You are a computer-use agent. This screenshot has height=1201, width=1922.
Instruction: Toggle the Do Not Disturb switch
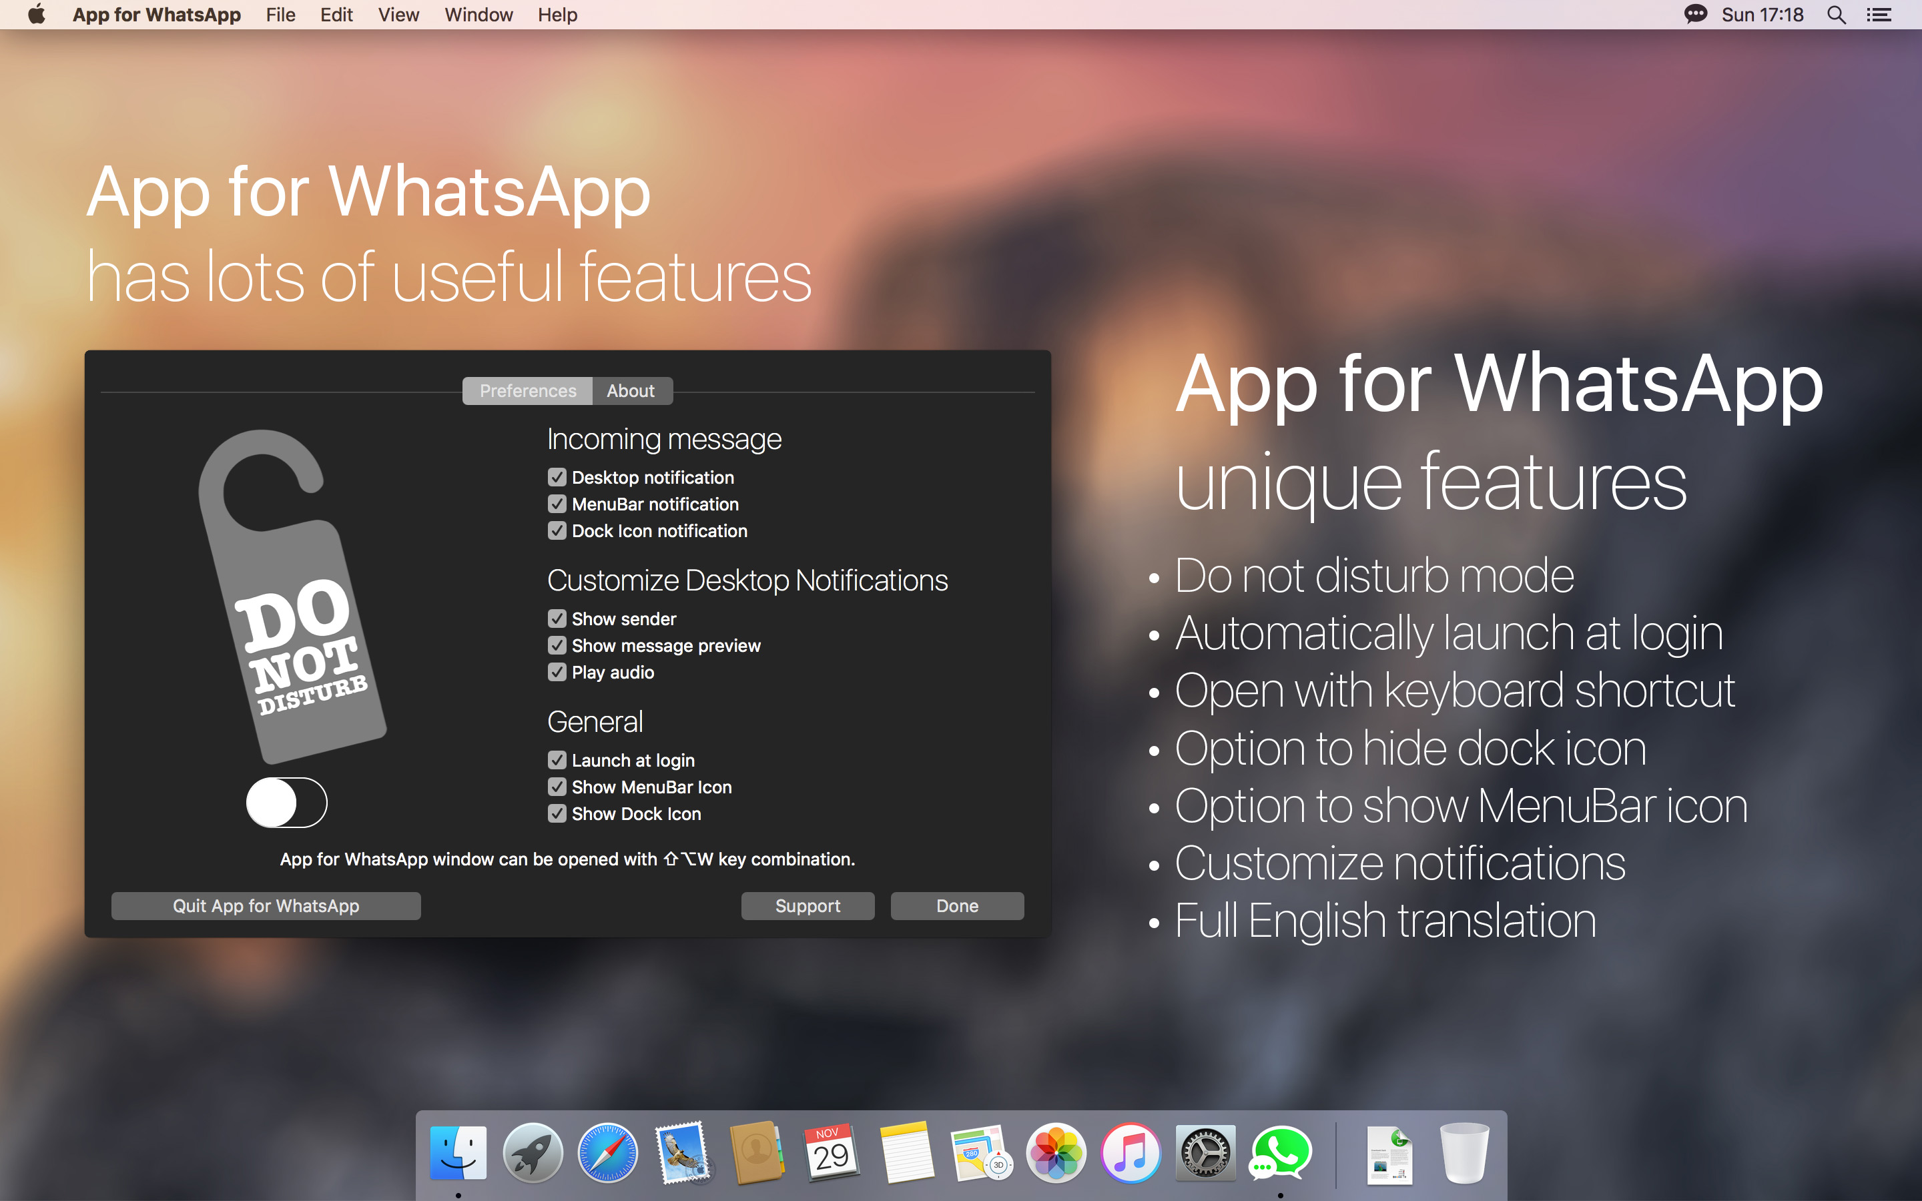click(x=287, y=802)
